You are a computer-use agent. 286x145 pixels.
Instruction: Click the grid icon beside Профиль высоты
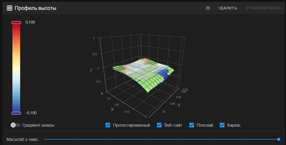tap(9, 8)
